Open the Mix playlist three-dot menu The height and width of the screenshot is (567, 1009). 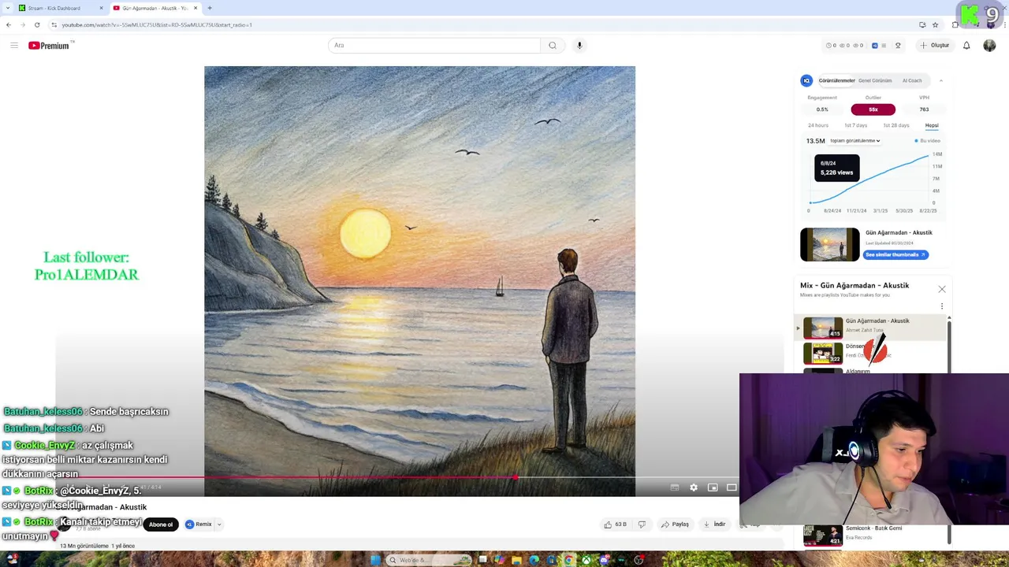(941, 306)
